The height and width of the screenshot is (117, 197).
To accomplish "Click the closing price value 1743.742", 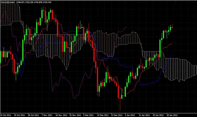I will (47, 2).
